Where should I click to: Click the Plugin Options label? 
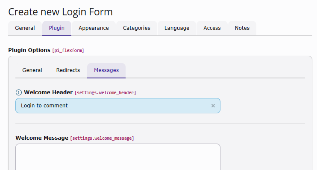(29, 50)
